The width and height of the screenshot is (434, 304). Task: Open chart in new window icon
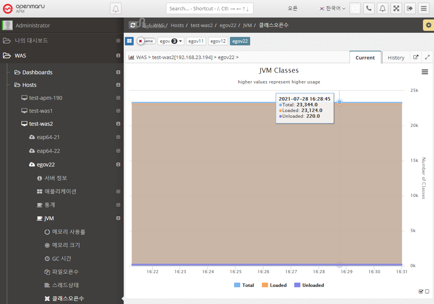pos(415,57)
